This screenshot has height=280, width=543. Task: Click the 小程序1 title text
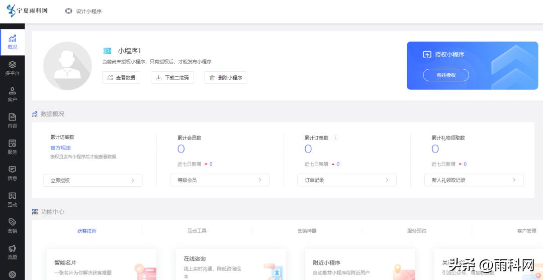point(130,51)
